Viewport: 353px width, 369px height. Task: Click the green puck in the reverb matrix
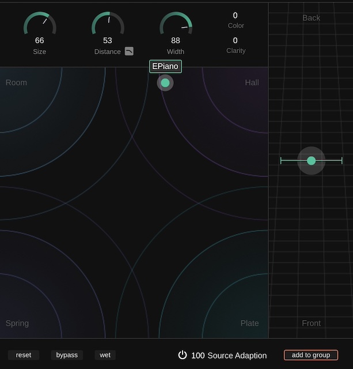165,82
